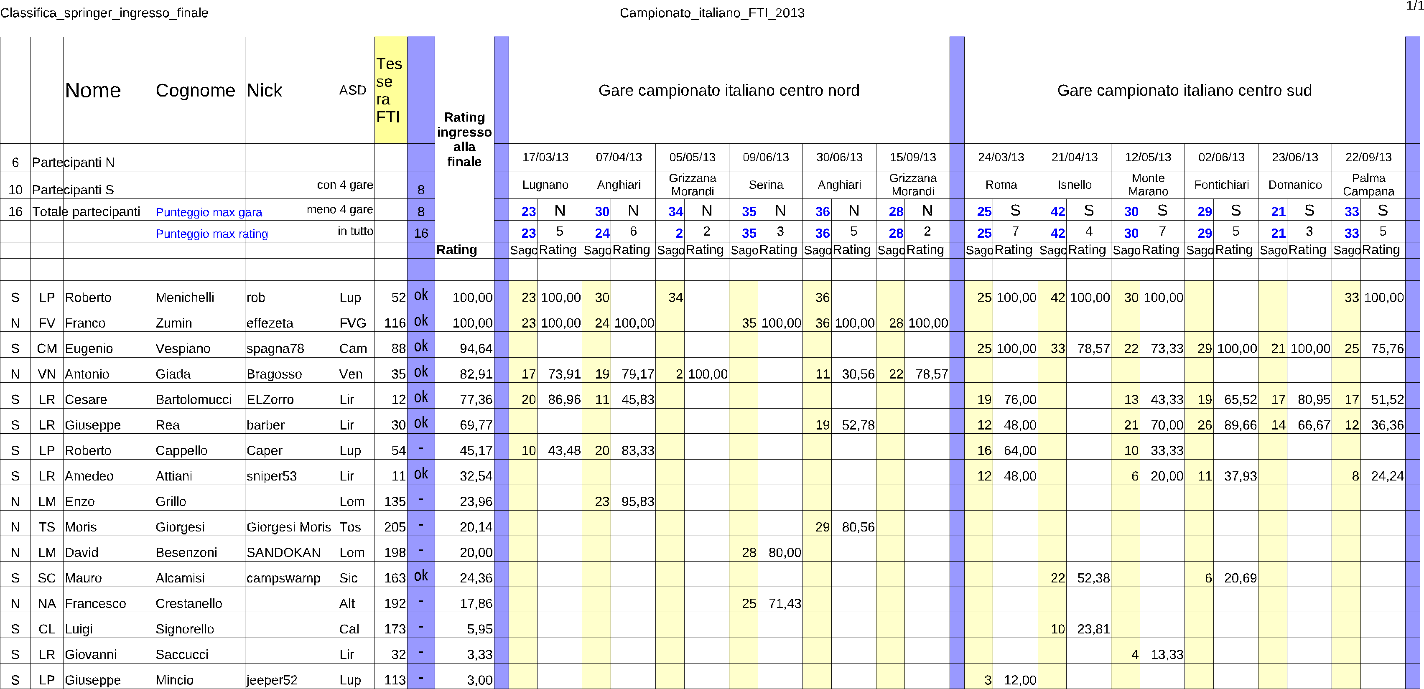Select Vespiano's entry rating '94,64'
Screen dimensions: 1424x689
pos(476,348)
